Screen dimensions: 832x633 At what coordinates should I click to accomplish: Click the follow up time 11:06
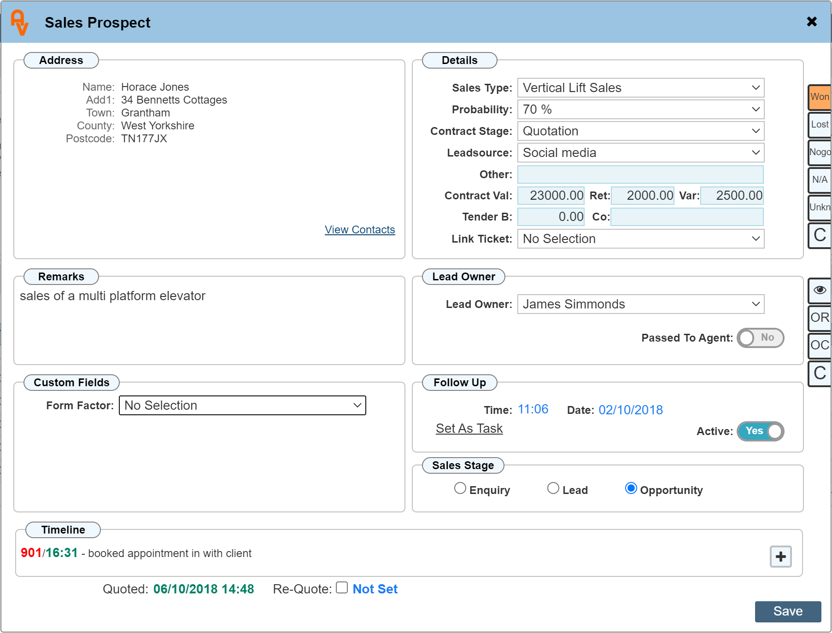533,409
